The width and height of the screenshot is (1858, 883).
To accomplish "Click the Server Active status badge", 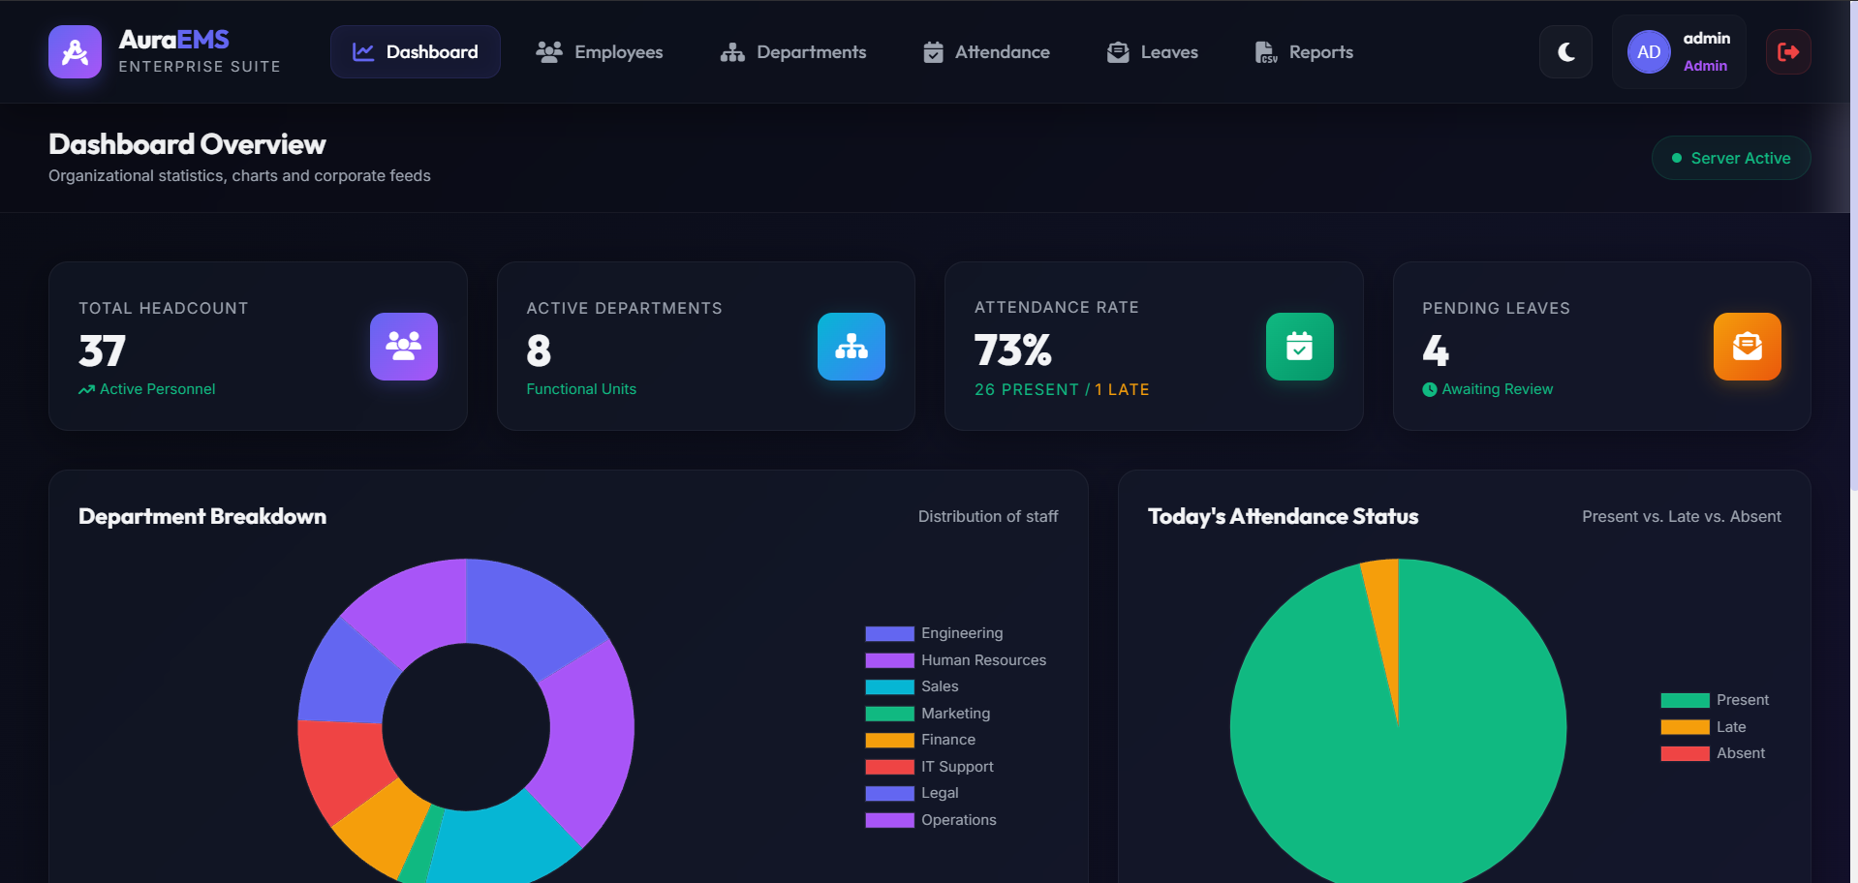I will [1731, 158].
